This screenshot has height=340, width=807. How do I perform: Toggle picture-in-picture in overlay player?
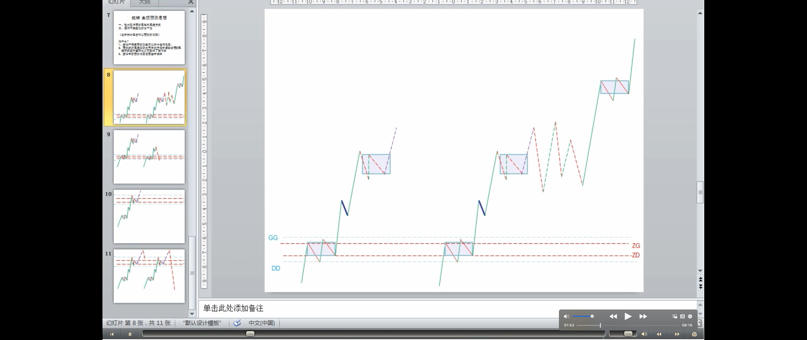pyautogui.click(x=675, y=316)
